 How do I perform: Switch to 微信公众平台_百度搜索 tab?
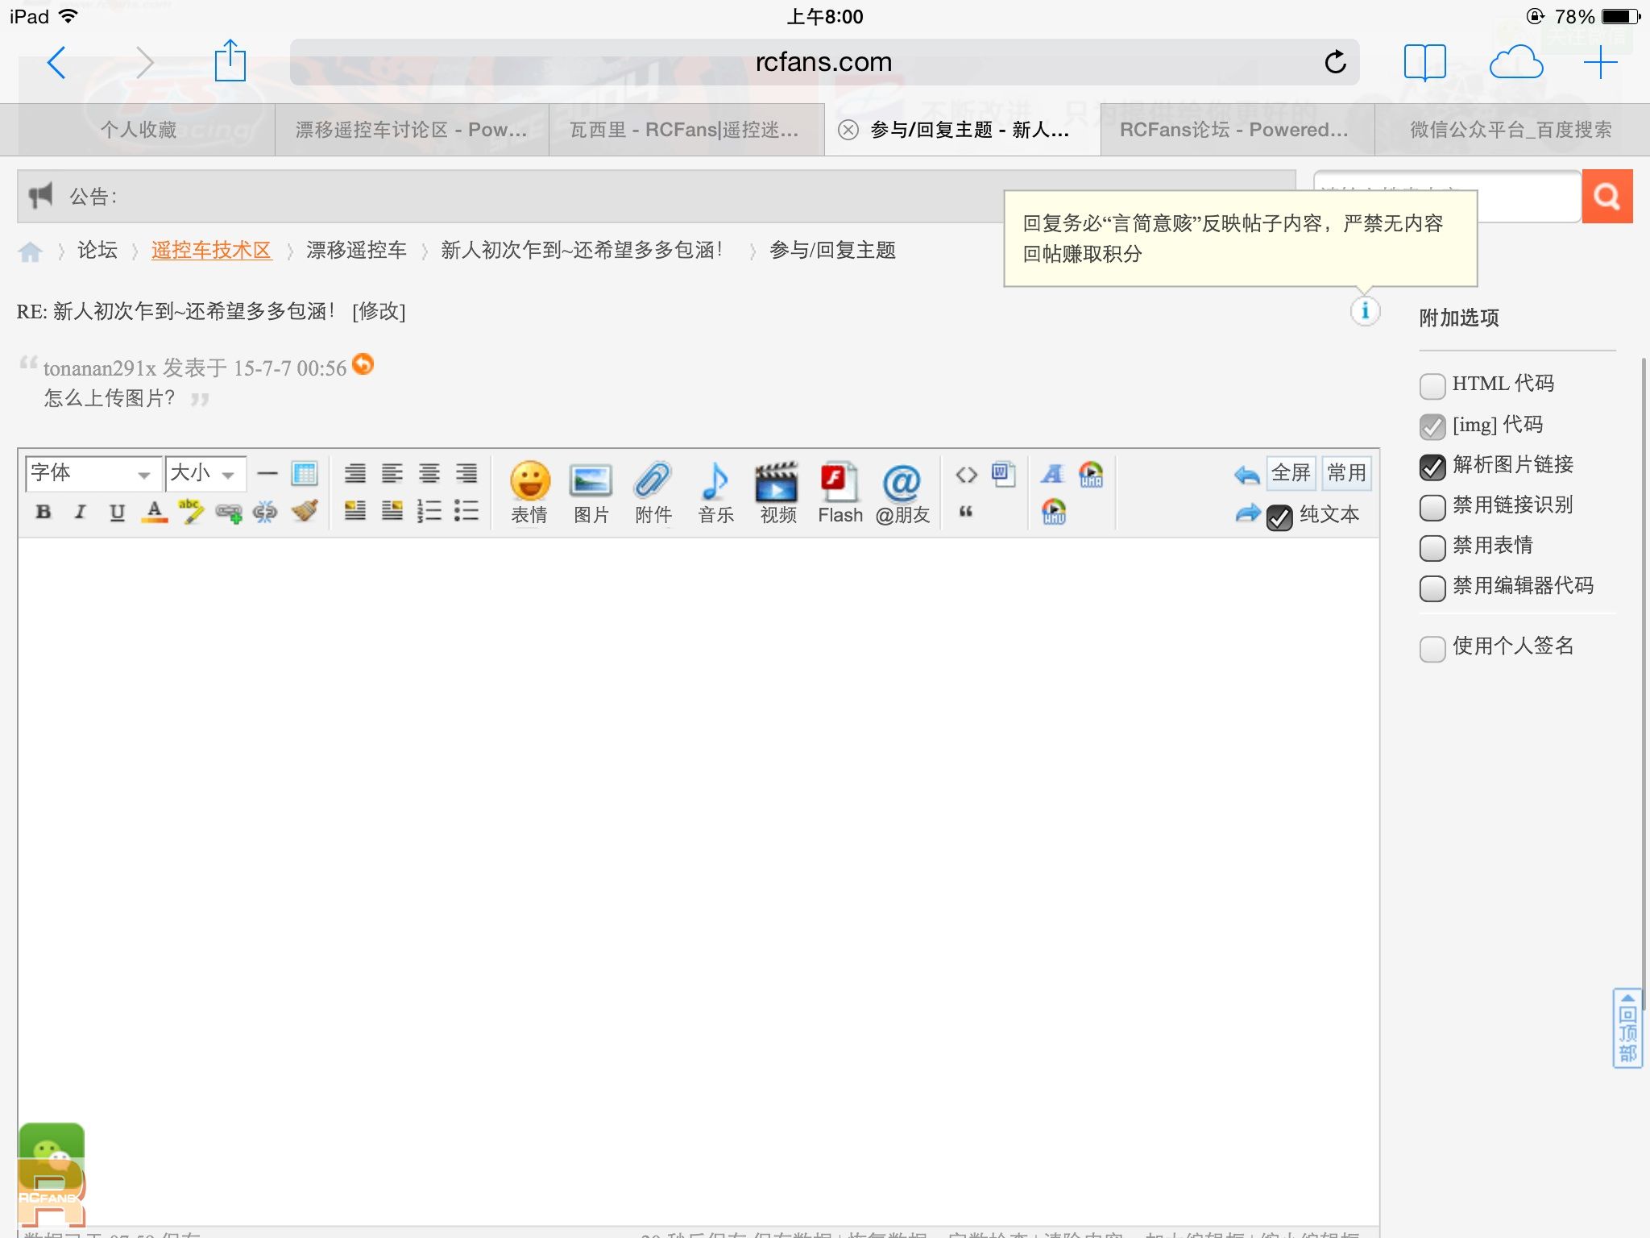1511,130
